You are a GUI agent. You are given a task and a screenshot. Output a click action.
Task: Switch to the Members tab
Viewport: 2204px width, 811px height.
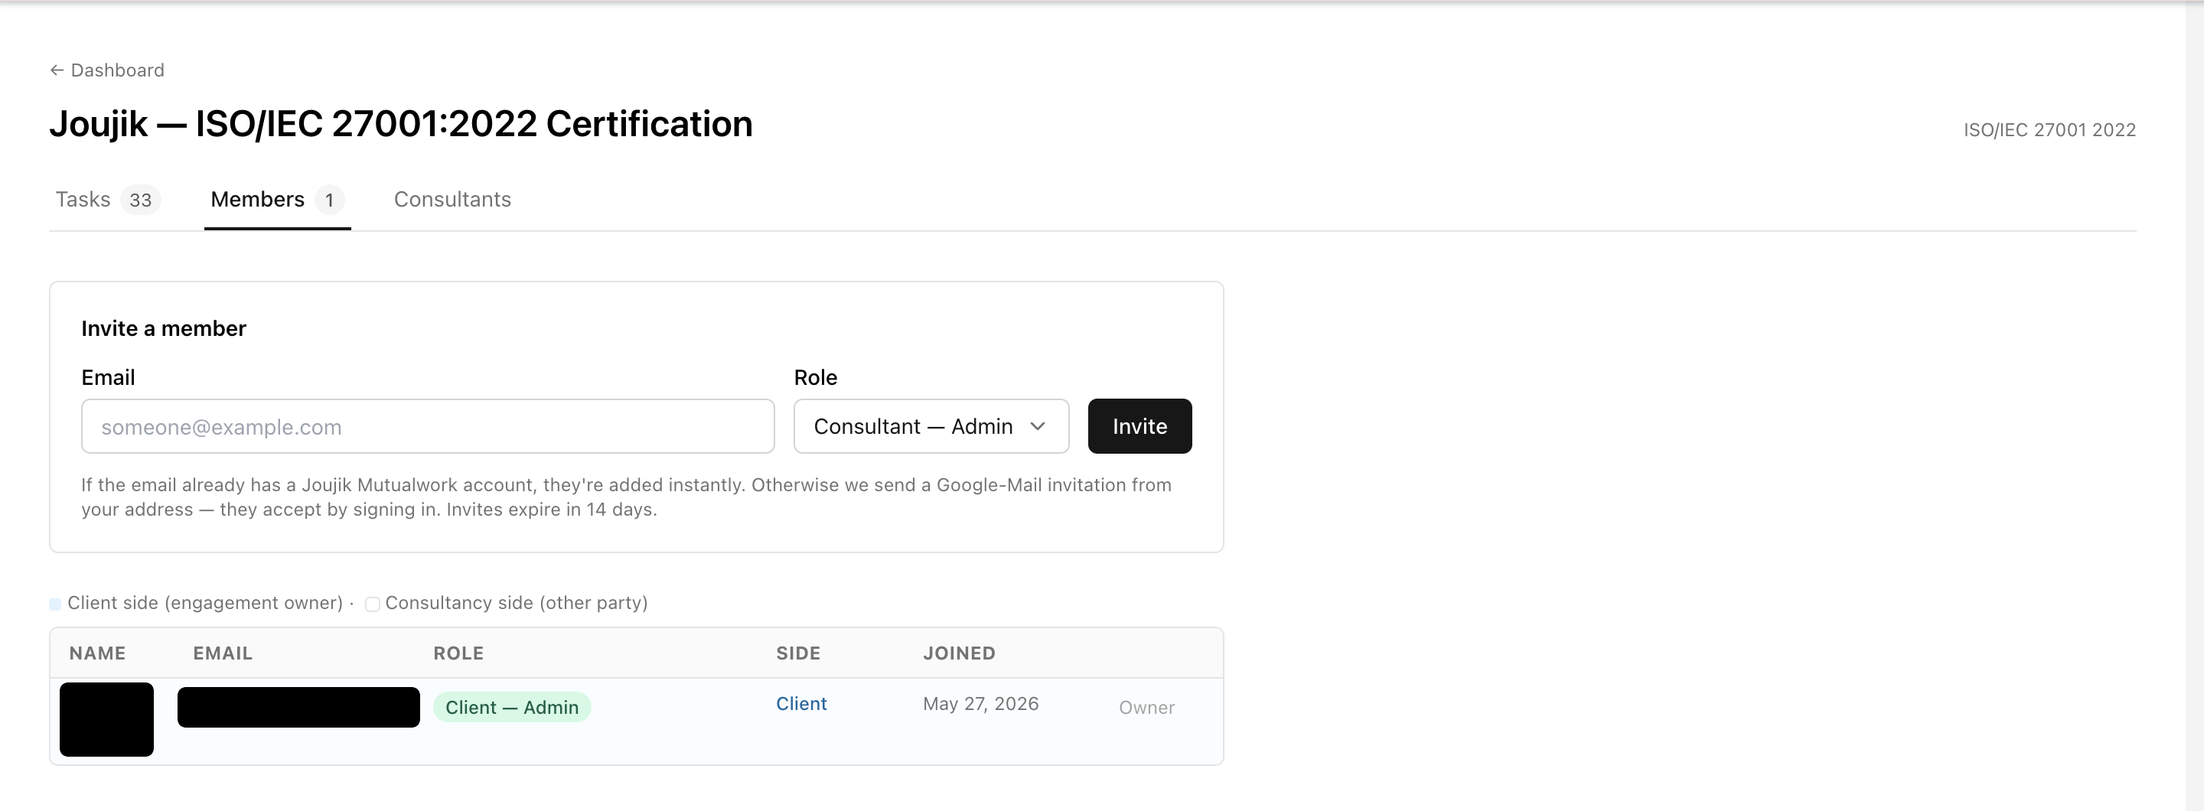pos(277,200)
